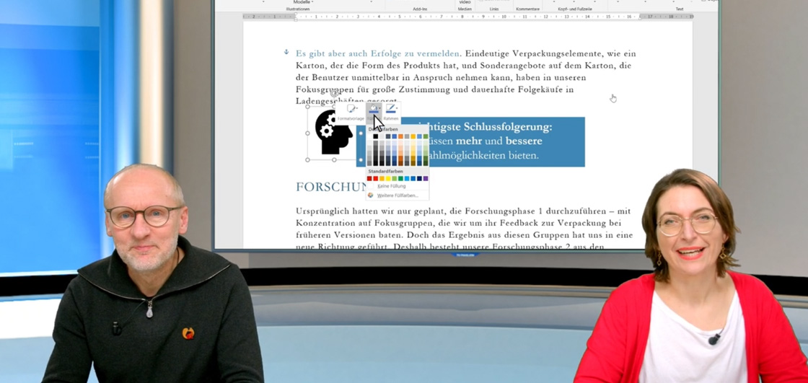Expand the Rahmen dropdown arrow
This screenshot has width=808, height=383.
[397, 109]
